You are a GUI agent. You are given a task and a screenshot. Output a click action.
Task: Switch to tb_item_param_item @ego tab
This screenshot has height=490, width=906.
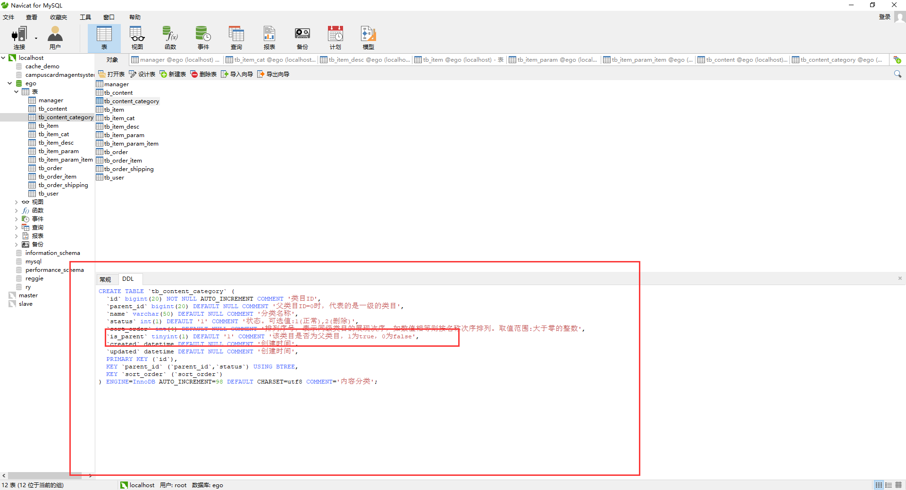click(648, 60)
